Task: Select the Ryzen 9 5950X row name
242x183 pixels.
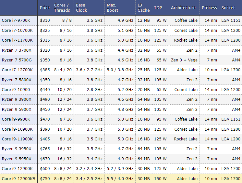Action: point(17,159)
